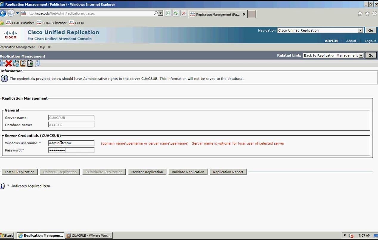The image size is (378, 240).
Task: Click Go next to Related Link dropdown
Action: pyautogui.click(x=371, y=55)
